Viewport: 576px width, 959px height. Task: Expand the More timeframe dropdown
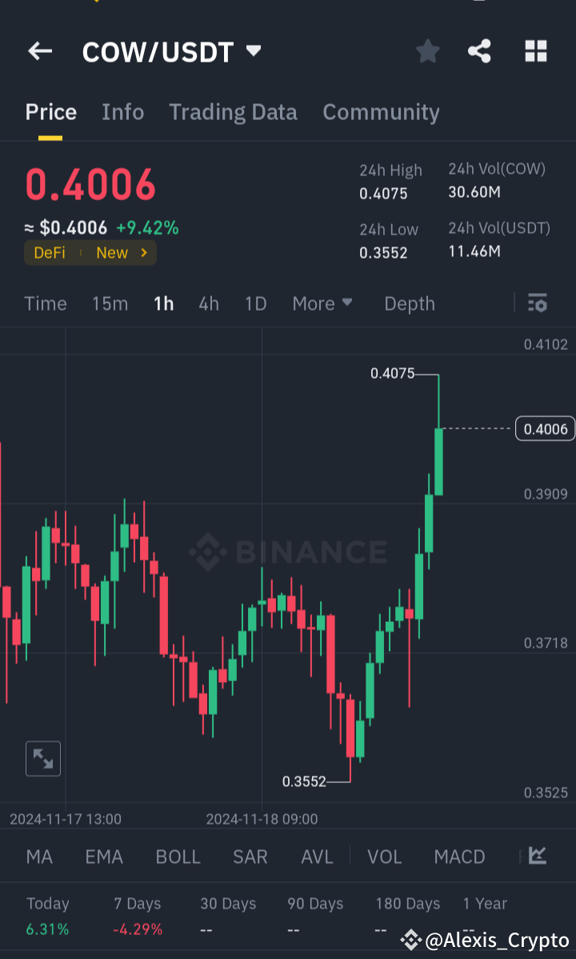pyautogui.click(x=322, y=303)
